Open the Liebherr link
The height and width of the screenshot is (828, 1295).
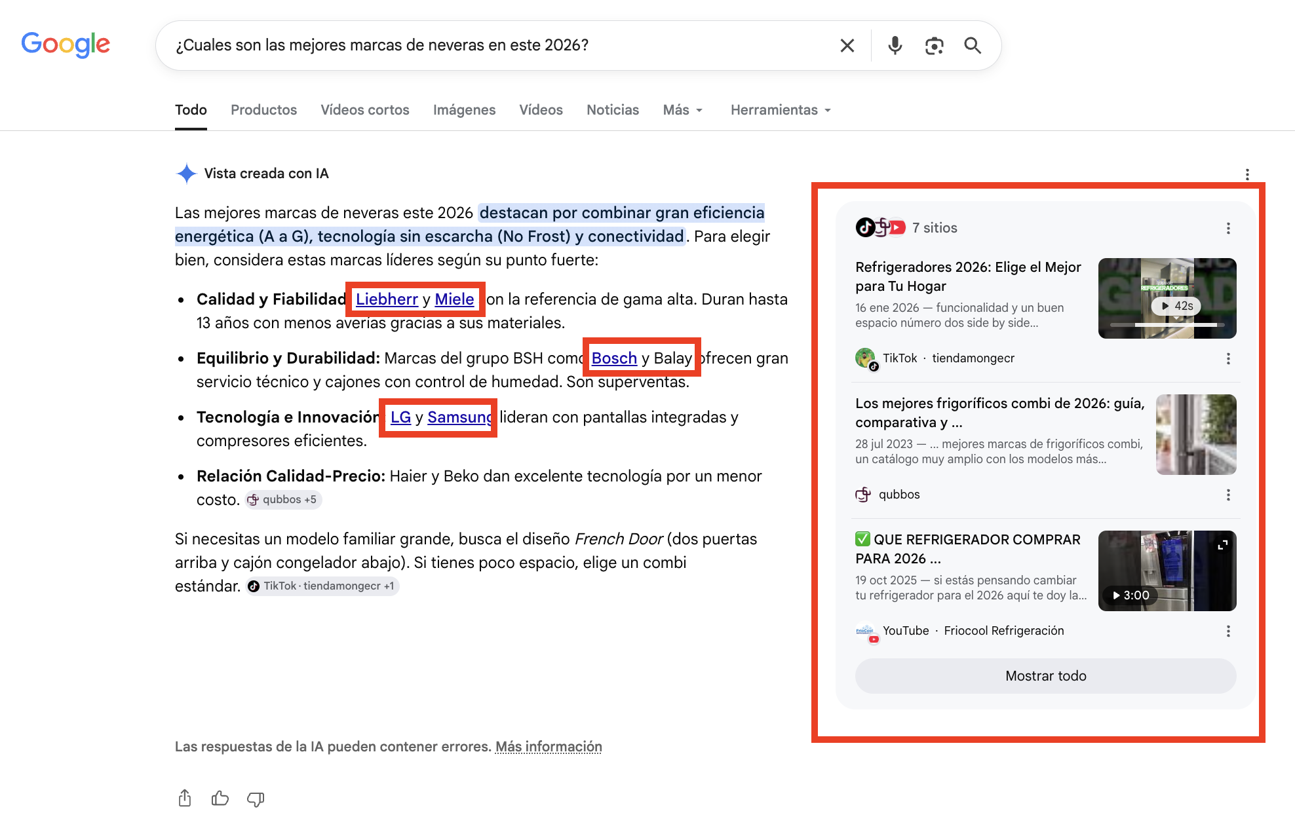(387, 299)
